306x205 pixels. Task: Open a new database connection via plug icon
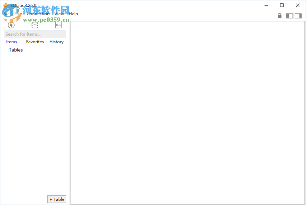coord(11,25)
